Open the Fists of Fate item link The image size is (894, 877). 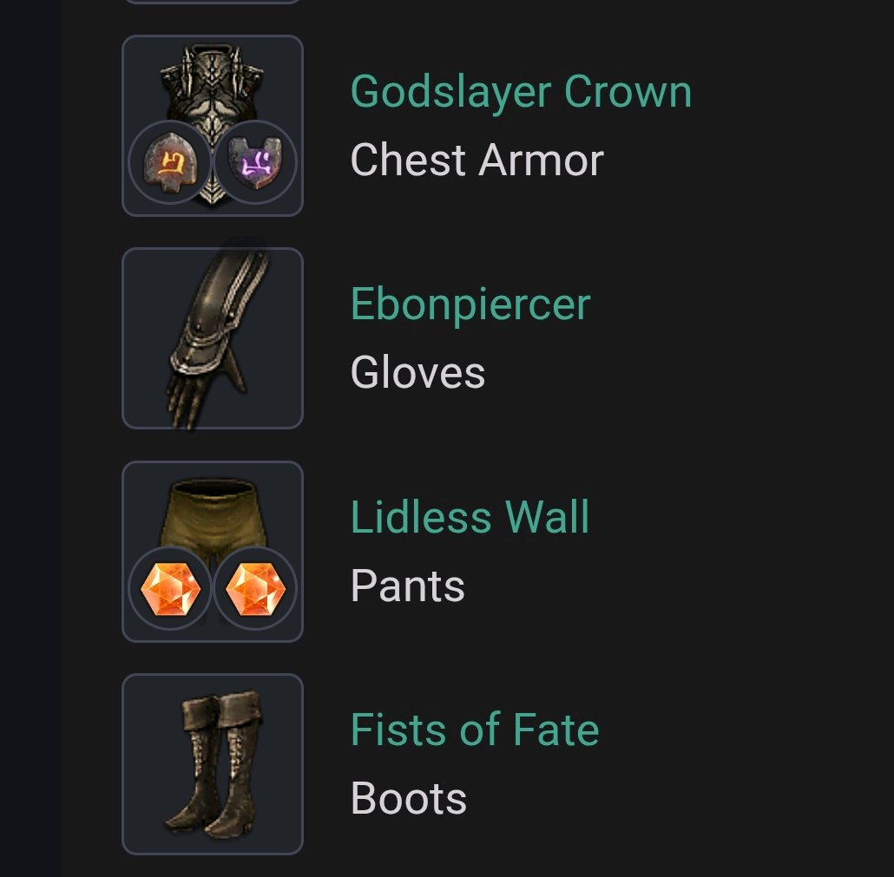coord(475,730)
